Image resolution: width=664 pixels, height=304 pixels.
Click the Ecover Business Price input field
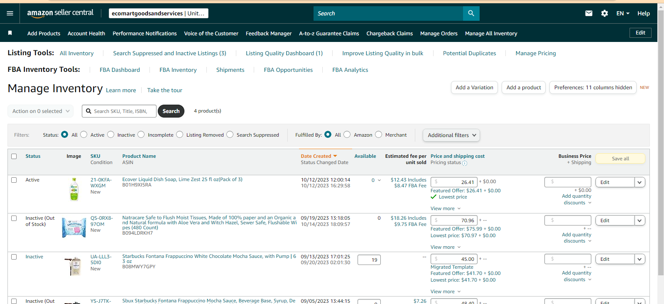pyautogui.click(x=568, y=182)
